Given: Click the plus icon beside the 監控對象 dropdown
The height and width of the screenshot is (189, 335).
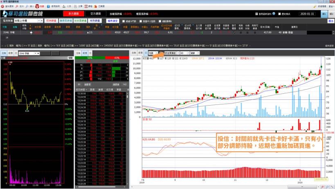Looking at the screenshot, I should click(x=42, y=21).
